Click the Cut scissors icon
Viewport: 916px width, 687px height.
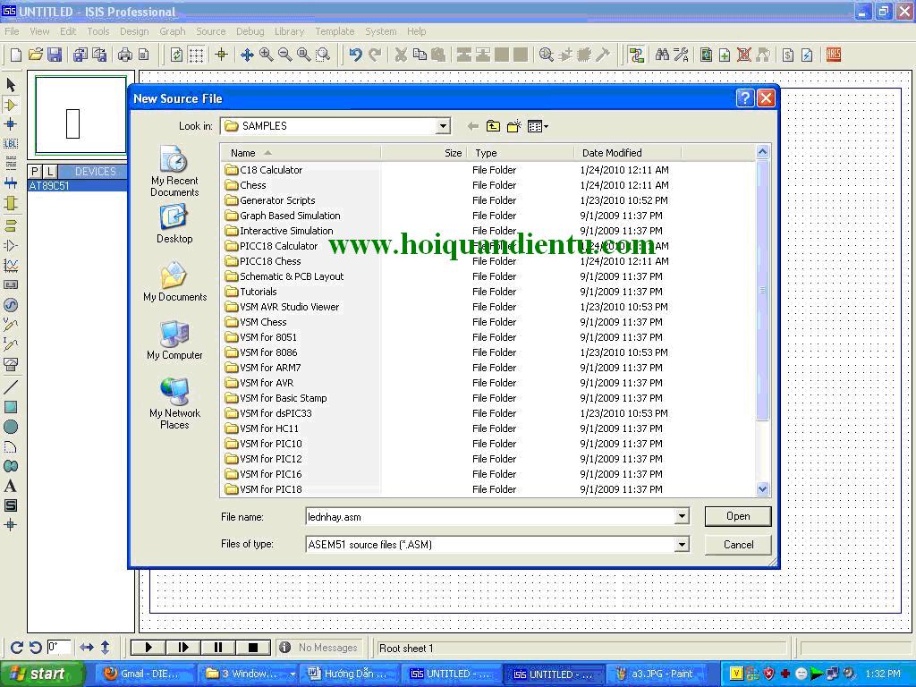pyautogui.click(x=401, y=55)
